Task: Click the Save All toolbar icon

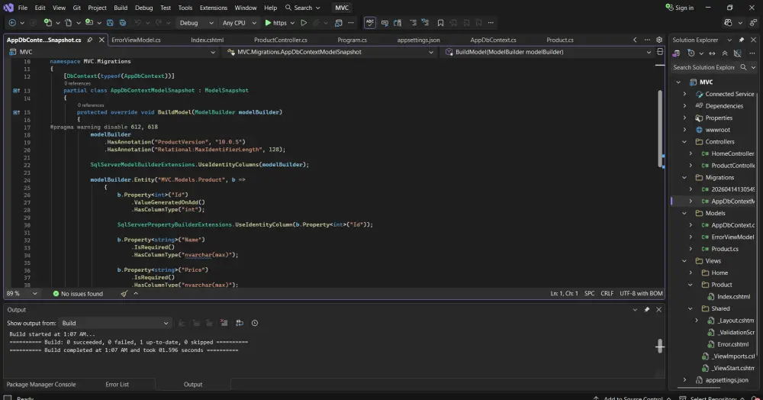Action: coord(123,23)
